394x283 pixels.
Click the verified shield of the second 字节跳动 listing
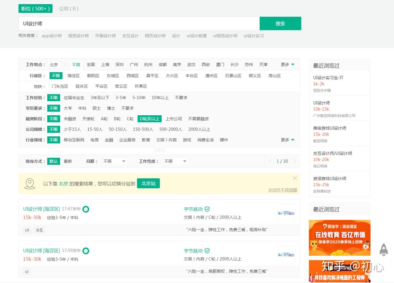[207, 251]
